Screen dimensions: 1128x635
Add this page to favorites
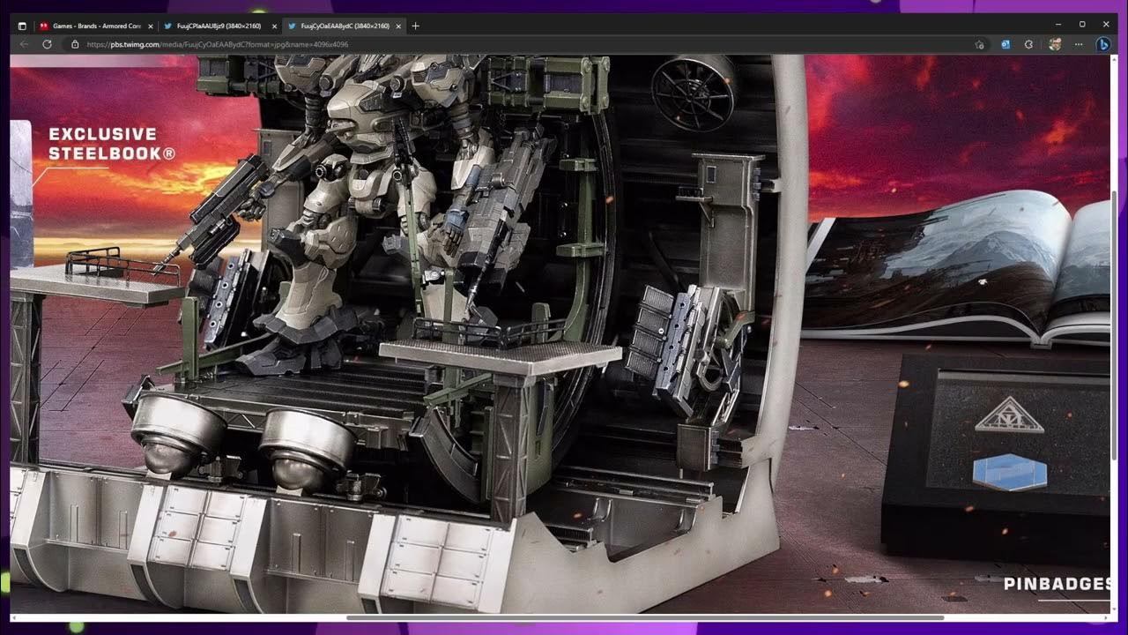point(980,44)
